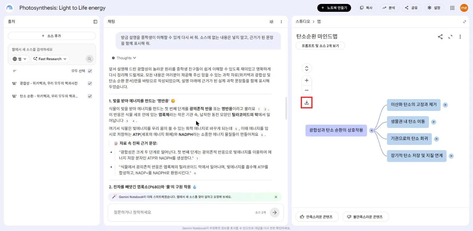Toggle 모두 선택 checkbox
The image size is (473, 231).
[90, 71]
